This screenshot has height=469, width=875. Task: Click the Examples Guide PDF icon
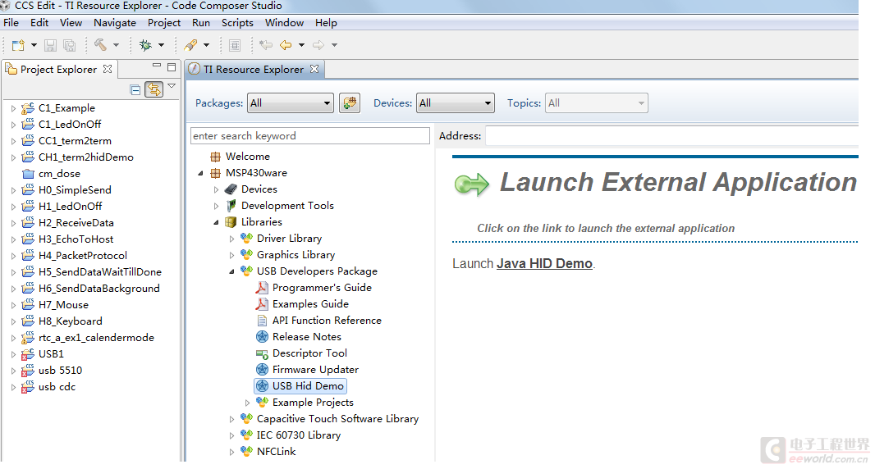click(x=262, y=304)
